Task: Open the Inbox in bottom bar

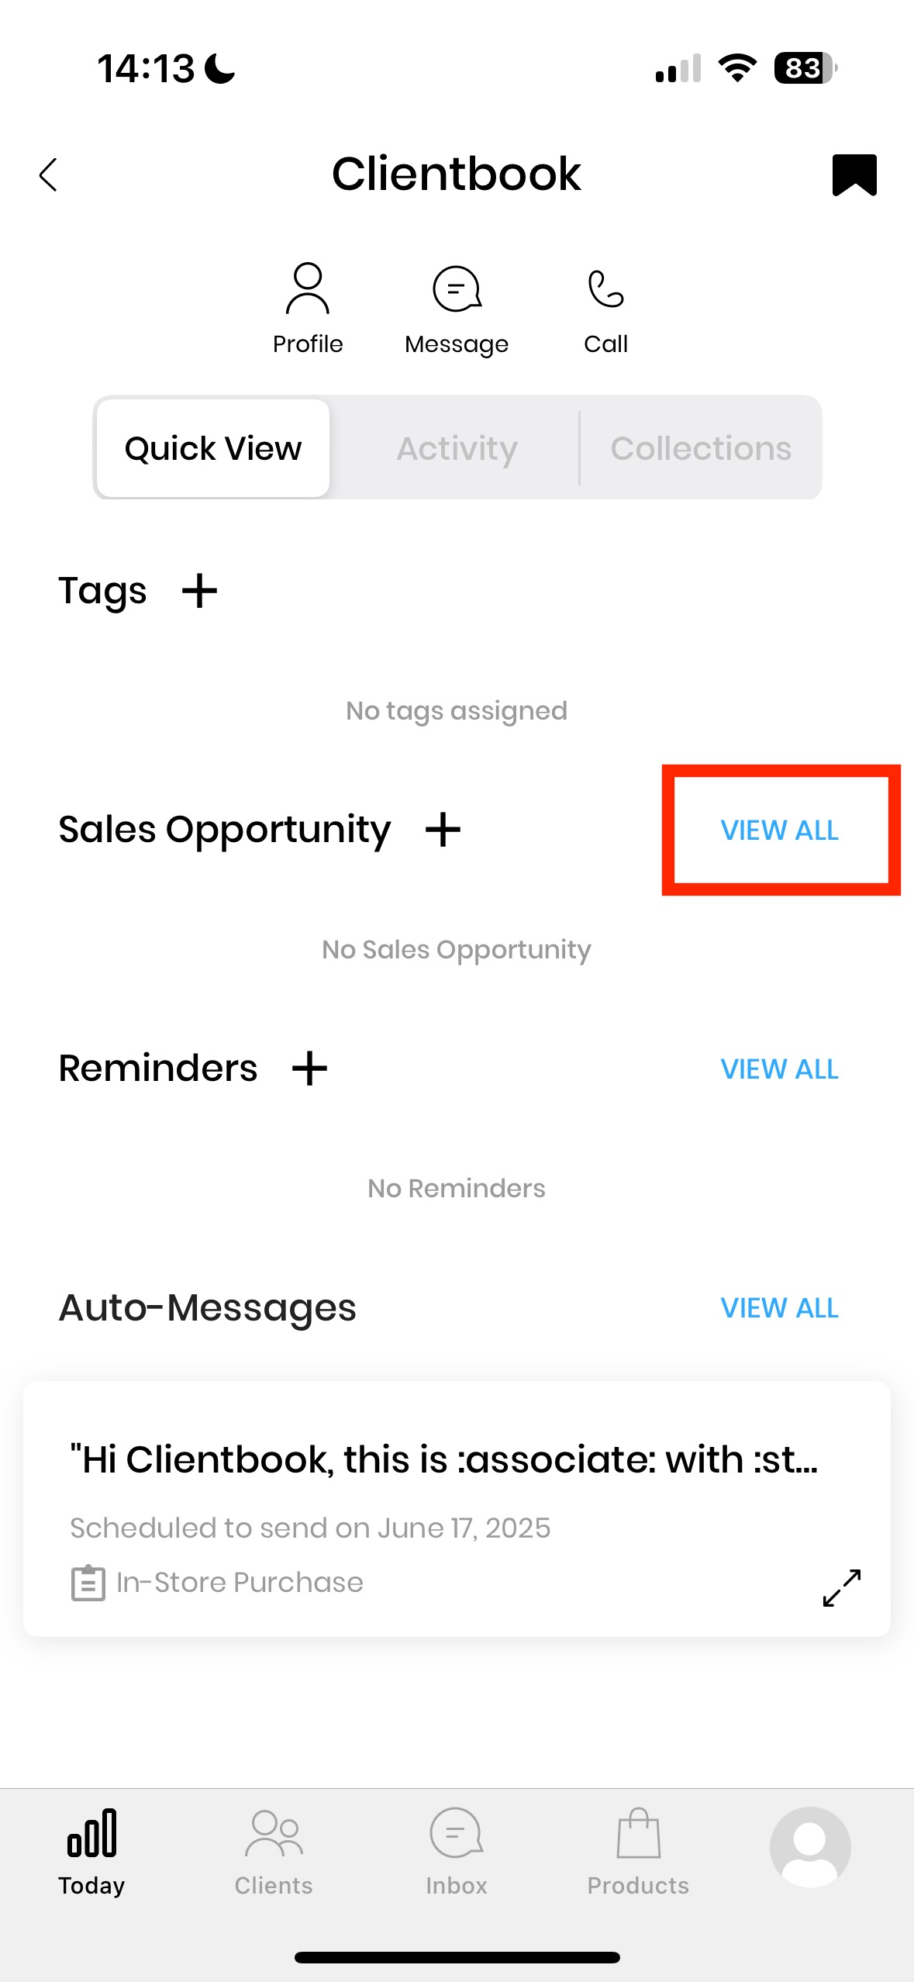Action: pyautogui.click(x=457, y=1852)
